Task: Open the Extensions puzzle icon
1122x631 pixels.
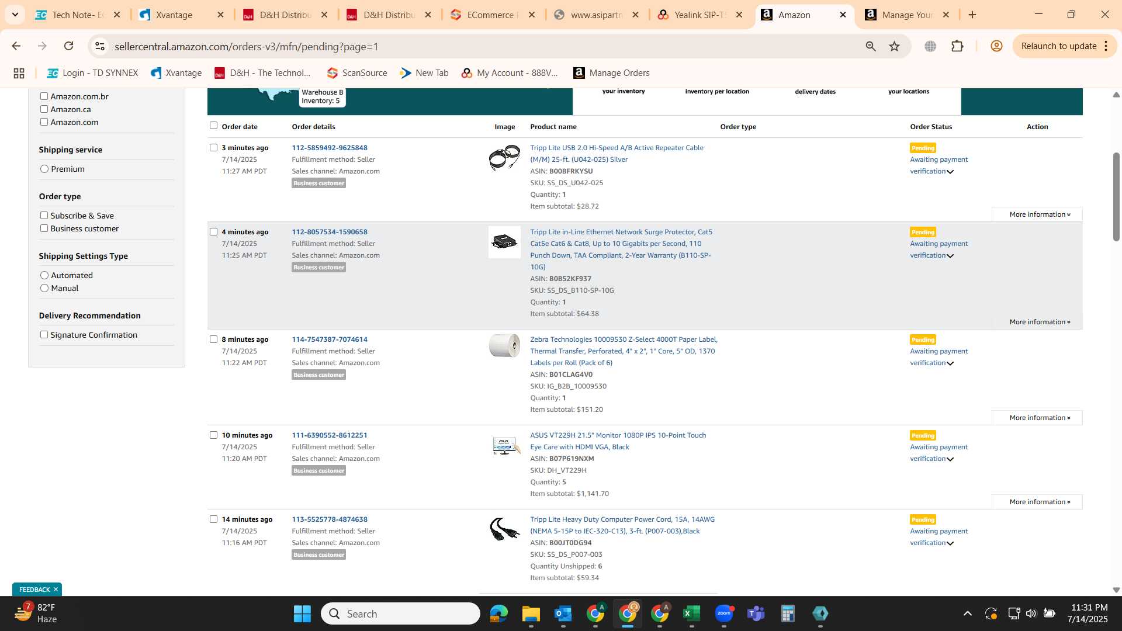Action: (x=957, y=46)
